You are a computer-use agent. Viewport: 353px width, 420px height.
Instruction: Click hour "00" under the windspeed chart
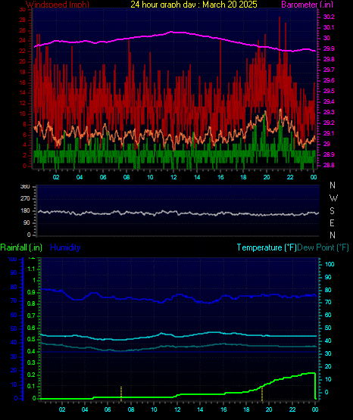tap(314, 177)
